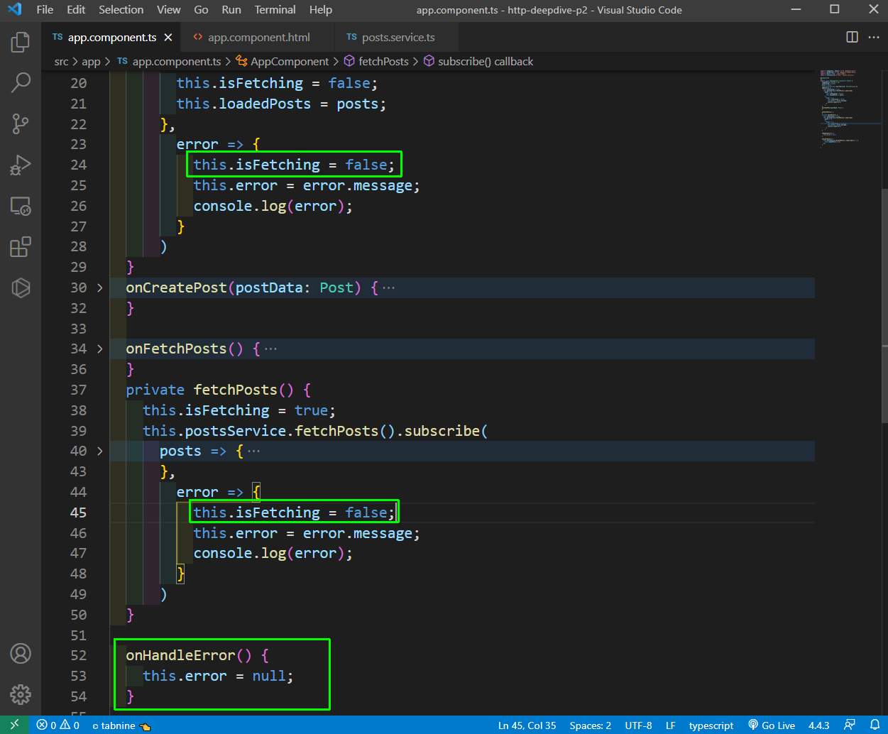Expand the folded onCreatePost method
This screenshot has width=888, height=734.
click(x=99, y=287)
